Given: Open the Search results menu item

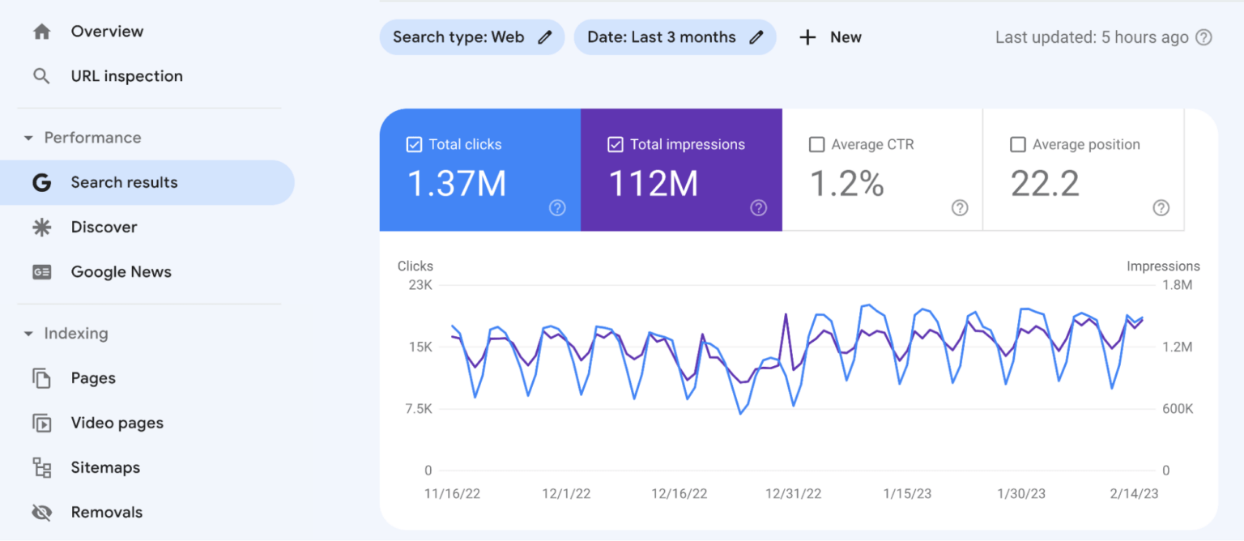Looking at the screenshot, I should [124, 182].
